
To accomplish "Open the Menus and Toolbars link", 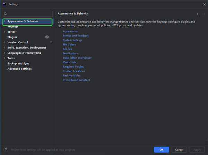I will point(76,36).
